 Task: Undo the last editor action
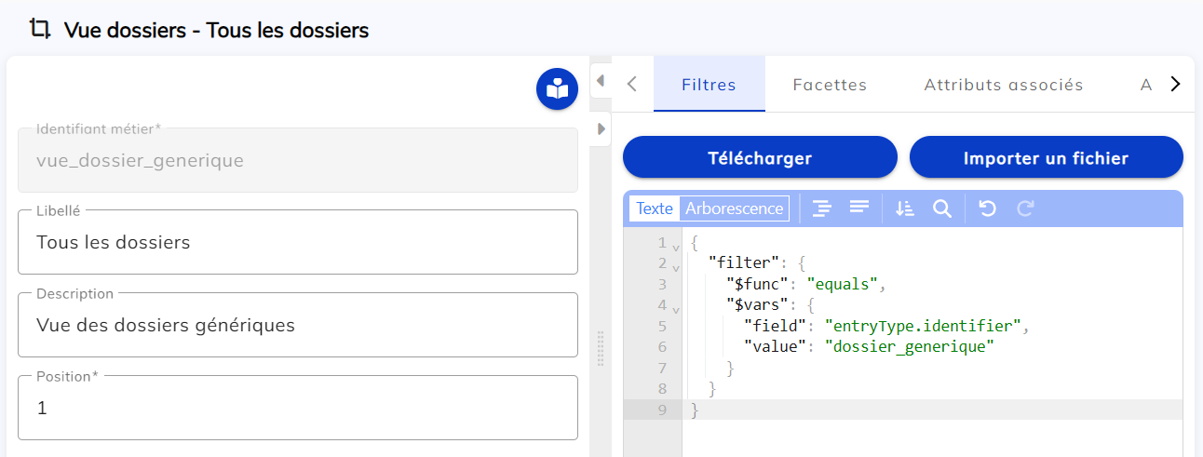coord(988,208)
